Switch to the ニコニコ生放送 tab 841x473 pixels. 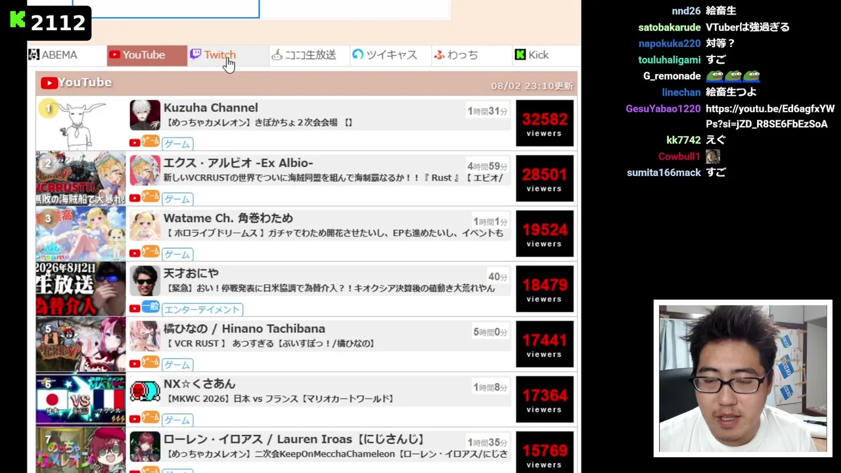(x=308, y=55)
